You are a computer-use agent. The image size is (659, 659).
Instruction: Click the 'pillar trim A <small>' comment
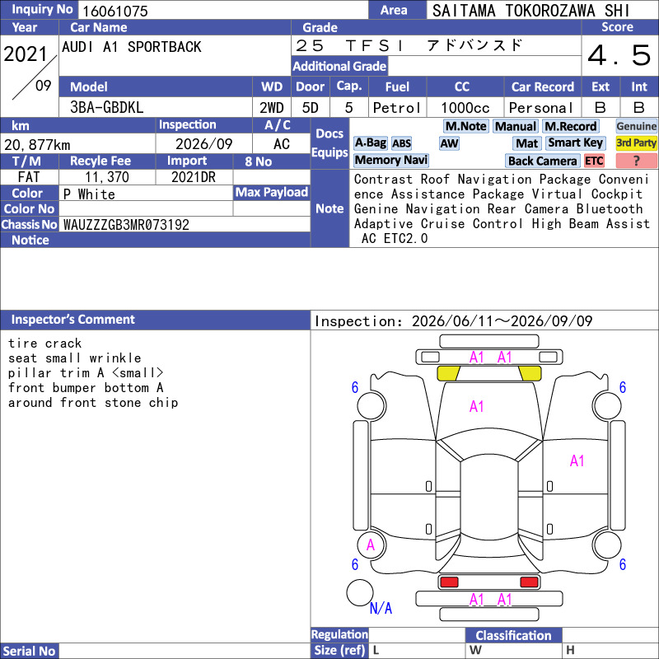[x=86, y=373]
